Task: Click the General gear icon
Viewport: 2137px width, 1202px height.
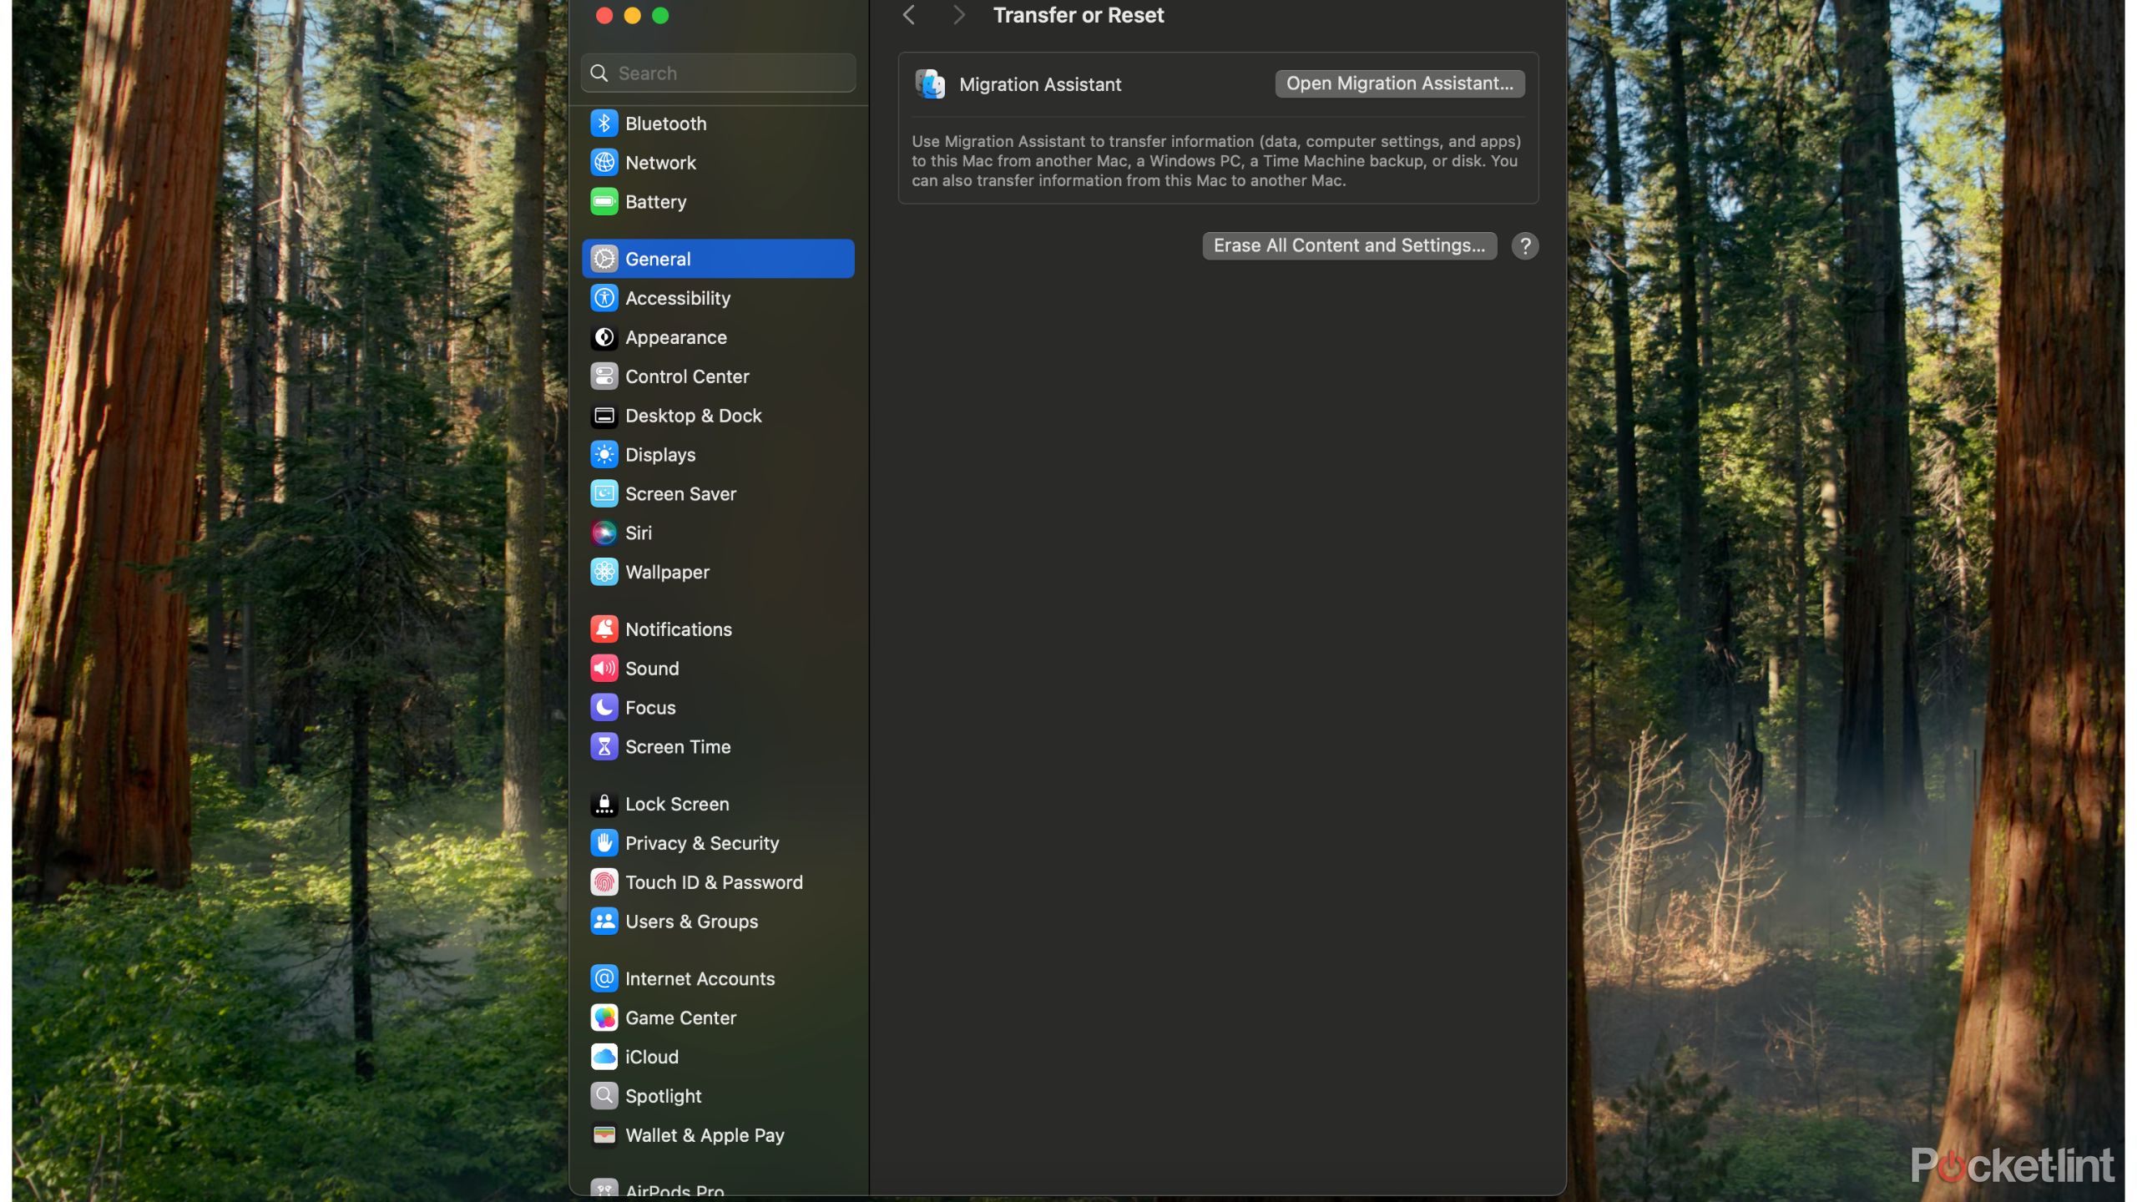Action: (x=604, y=259)
